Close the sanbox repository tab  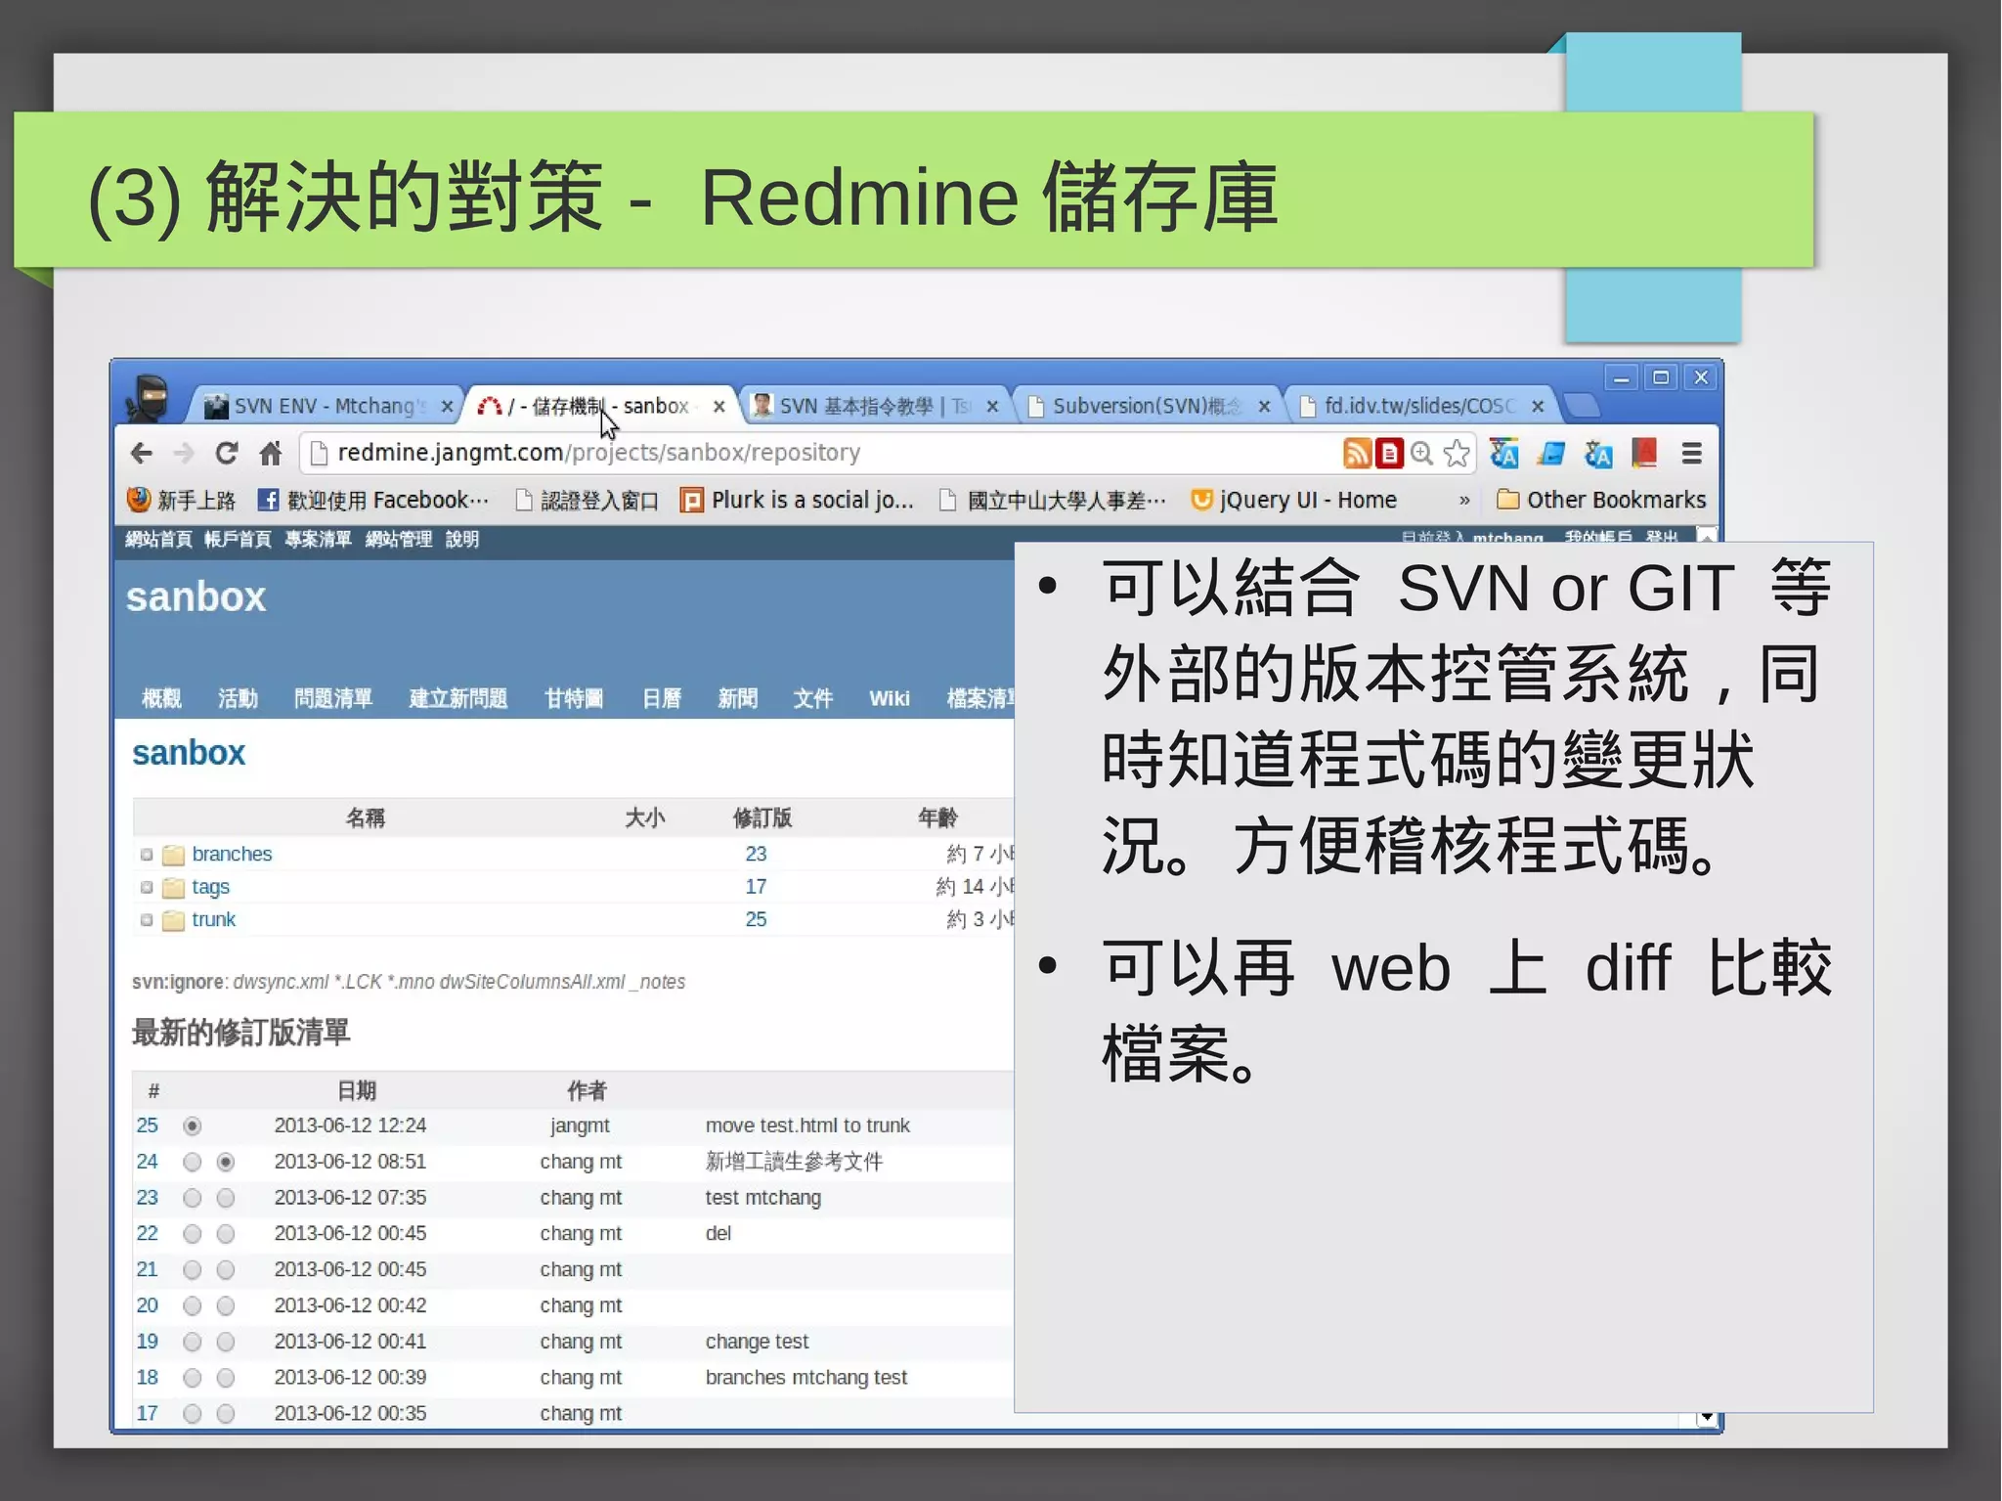[x=718, y=407]
